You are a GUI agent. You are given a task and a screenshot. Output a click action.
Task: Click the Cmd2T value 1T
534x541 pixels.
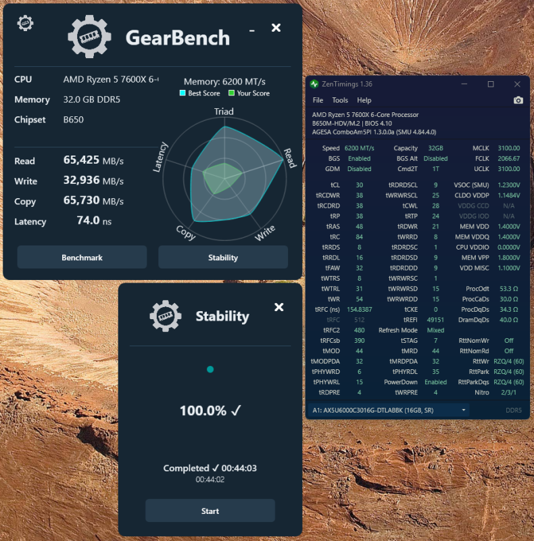[x=435, y=168]
